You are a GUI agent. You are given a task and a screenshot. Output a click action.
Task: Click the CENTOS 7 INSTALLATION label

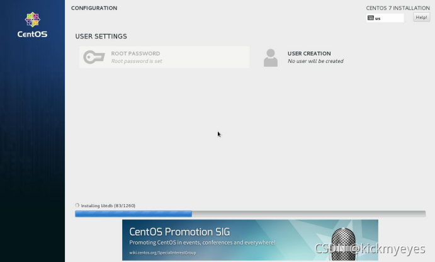pyautogui.click(x=398, y=8)
